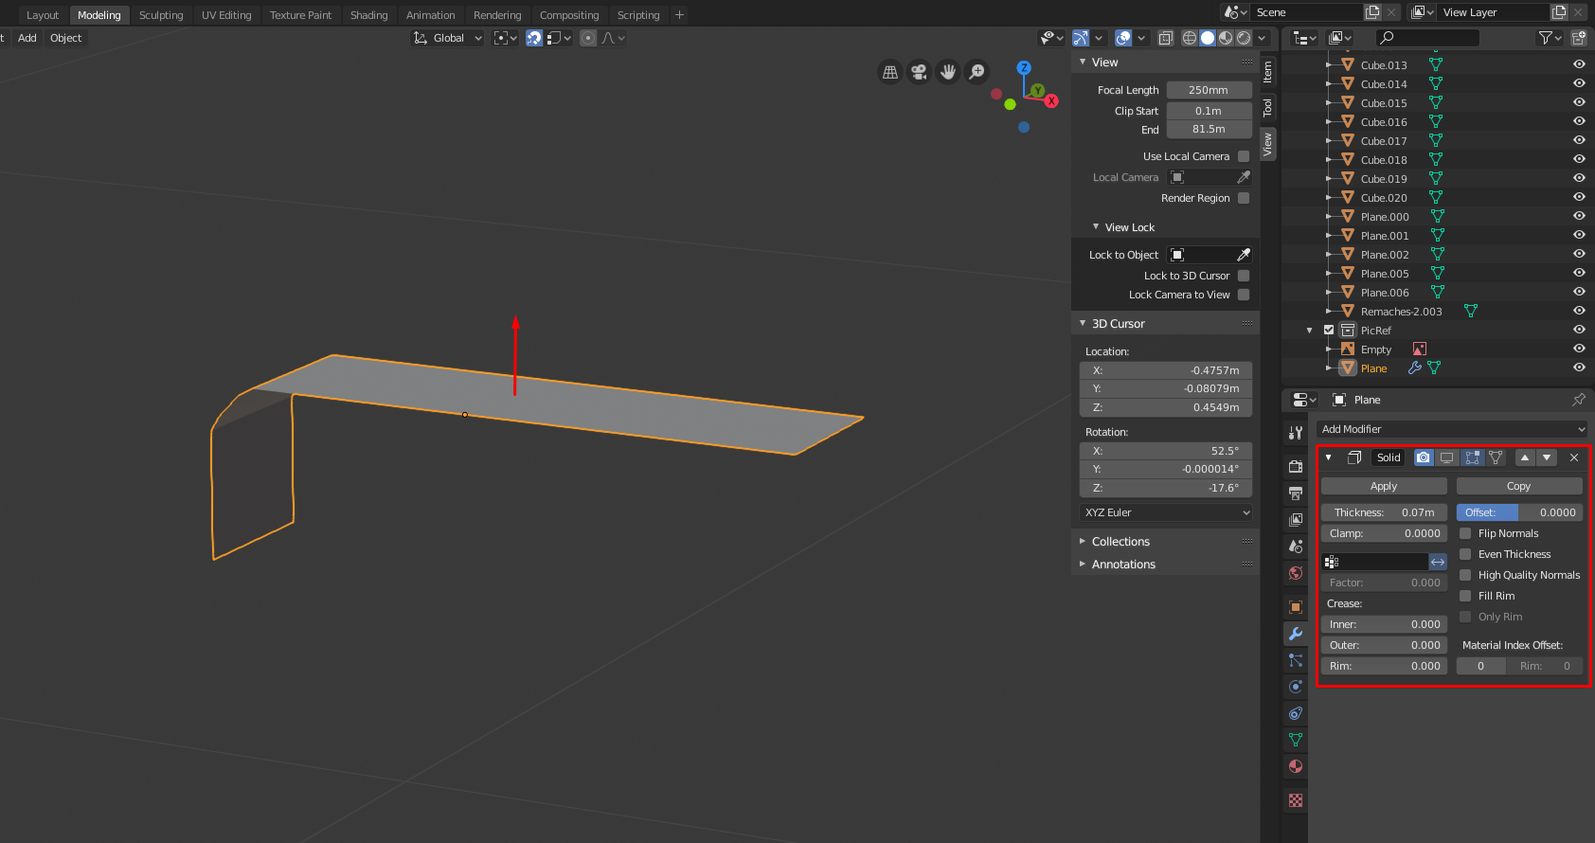Screen dimensions: 1595x843
Task: Switch to the Sculpting workspace tab
Action: coord(161,15)
